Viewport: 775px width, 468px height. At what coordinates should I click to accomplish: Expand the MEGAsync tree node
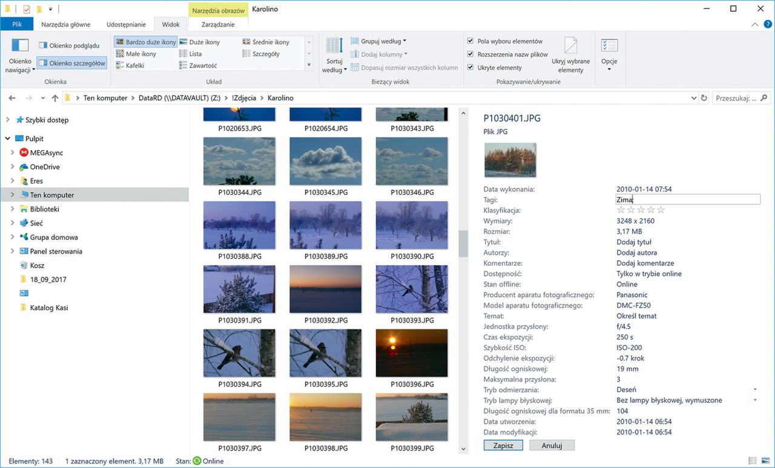pyautogui.click(x=13, y=153)
